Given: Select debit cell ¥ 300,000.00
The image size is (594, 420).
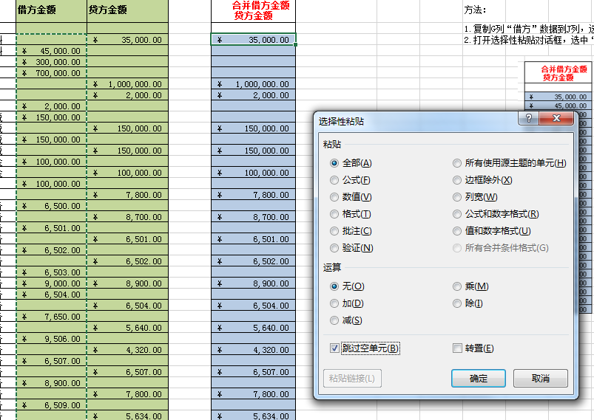Looking at the screenshot, I should 52,62.
